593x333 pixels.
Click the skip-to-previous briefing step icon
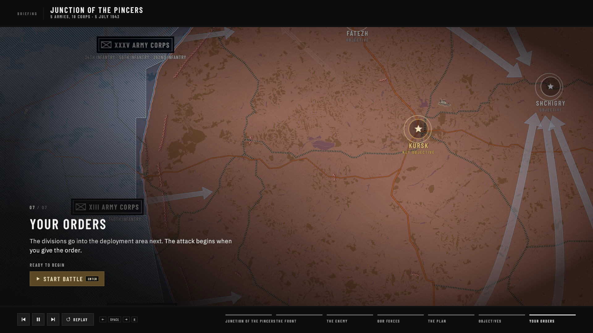23,319
